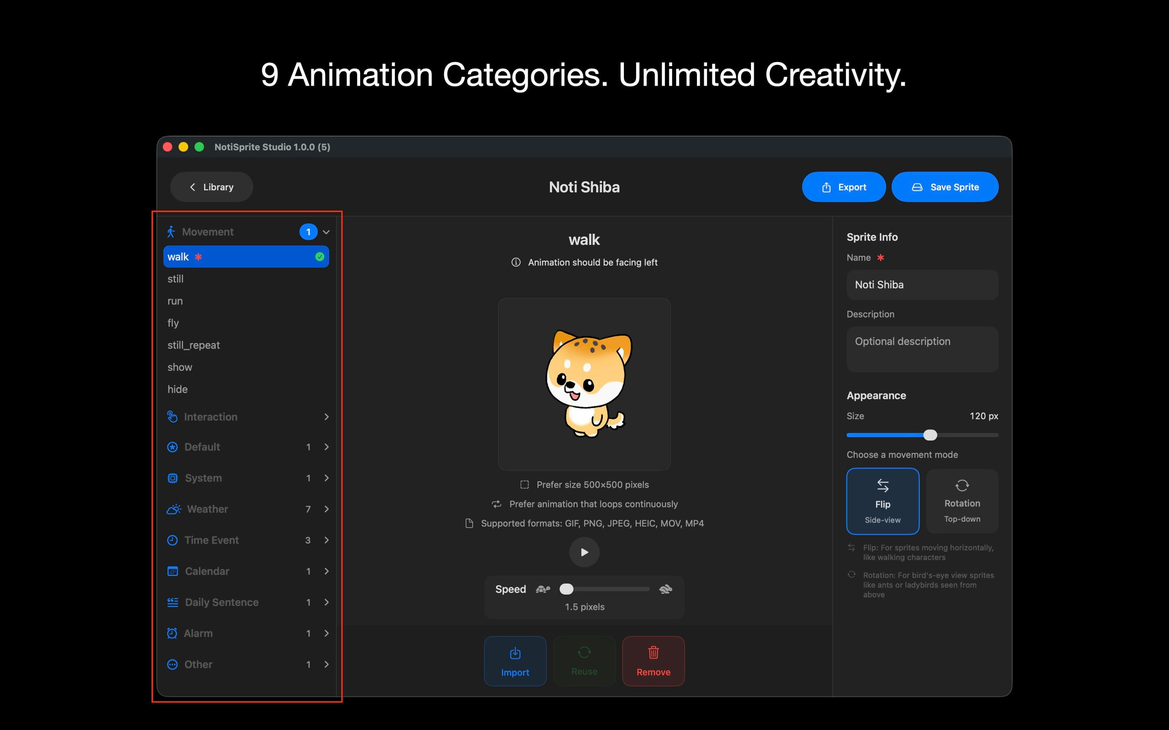Click the Export button
This screenshot has height=730, width=1169.
click(x=843, y=187)
